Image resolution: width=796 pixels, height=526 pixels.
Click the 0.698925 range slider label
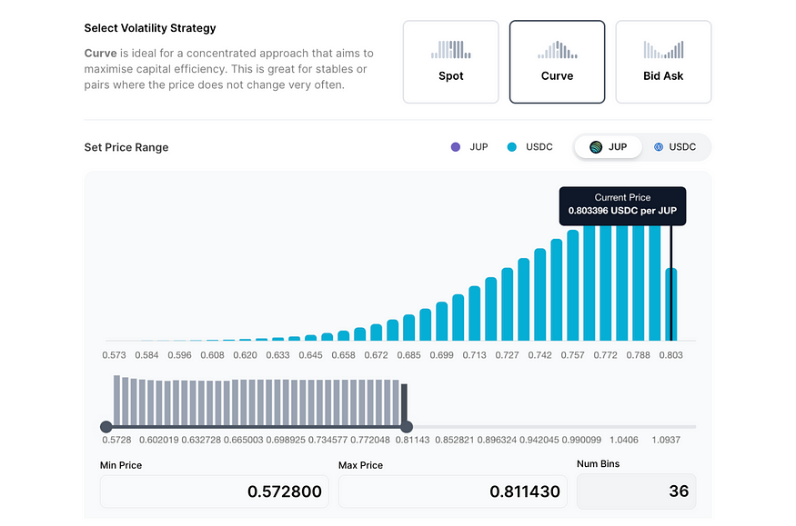point(286,440)
